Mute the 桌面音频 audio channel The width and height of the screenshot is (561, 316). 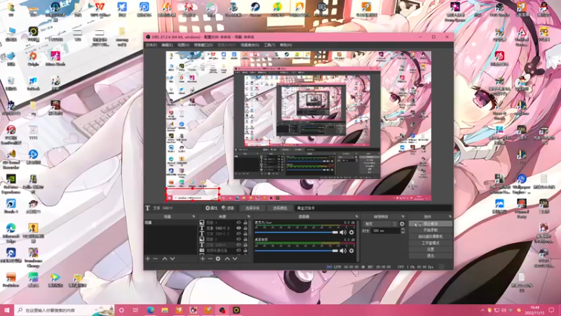[x=343, y=251]
